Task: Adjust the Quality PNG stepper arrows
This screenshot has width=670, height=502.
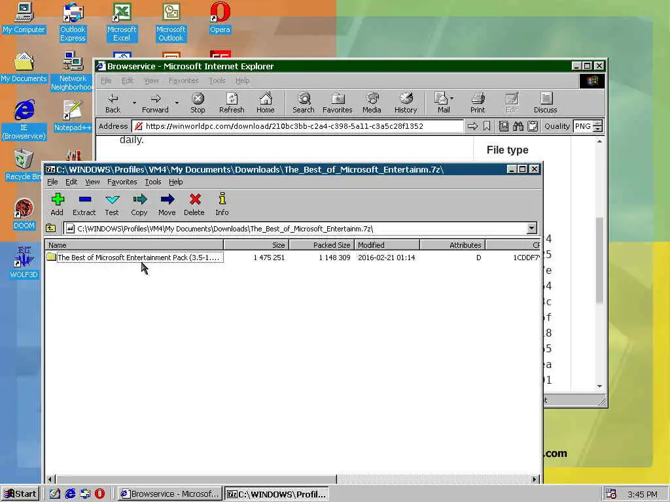Action: [x=598, y=126]
